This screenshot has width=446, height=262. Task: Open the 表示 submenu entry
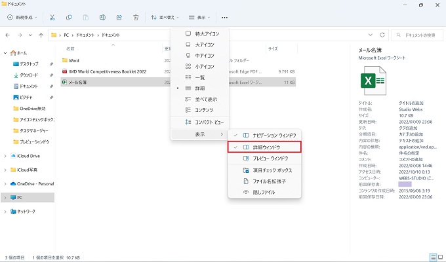(x=199, y=134)
